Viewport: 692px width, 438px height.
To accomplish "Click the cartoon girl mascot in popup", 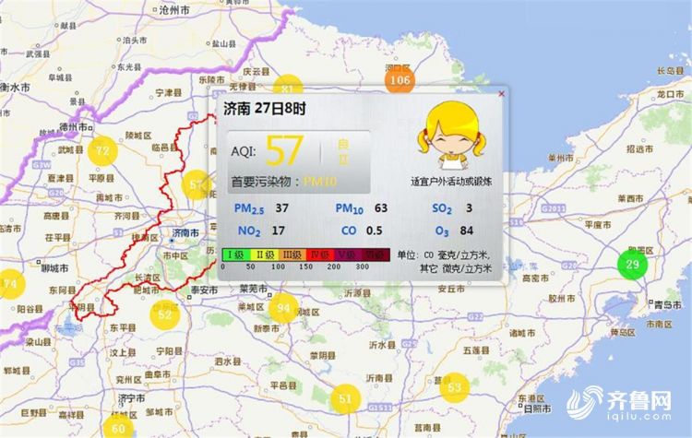I will coord(451,136).
